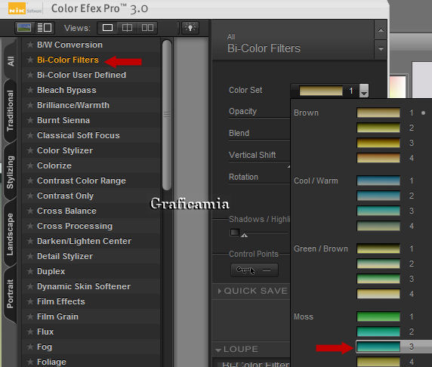
Task: Click the light bulb background selector icon
Action: point(190,27)
